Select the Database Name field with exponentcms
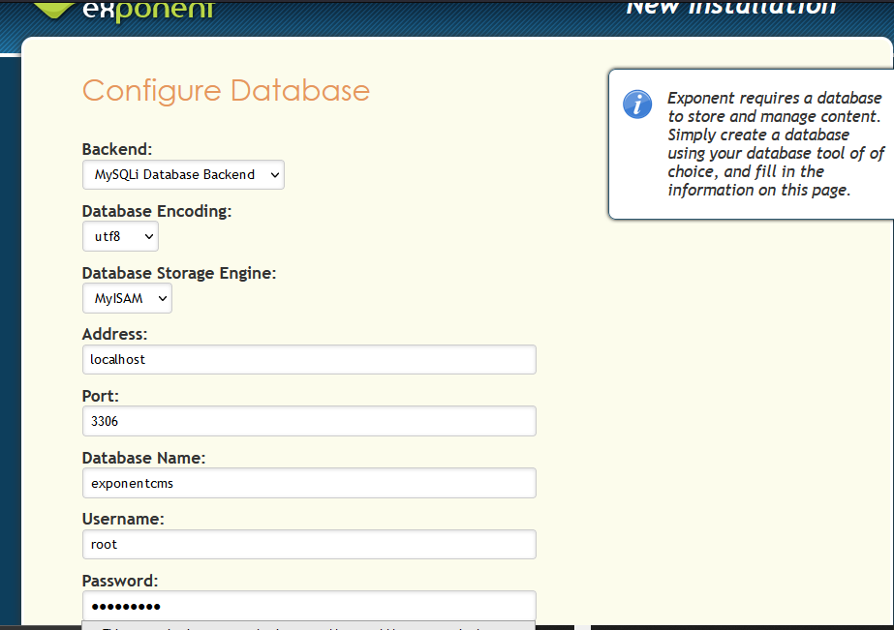This screenshot has width=894, height=630. coord(309,483)
